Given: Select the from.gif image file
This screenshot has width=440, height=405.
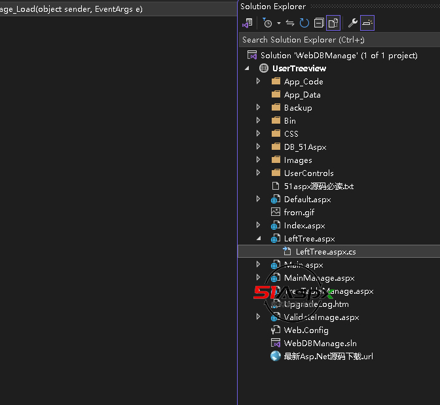Looking at the screenshot, I should click(299, 213).
